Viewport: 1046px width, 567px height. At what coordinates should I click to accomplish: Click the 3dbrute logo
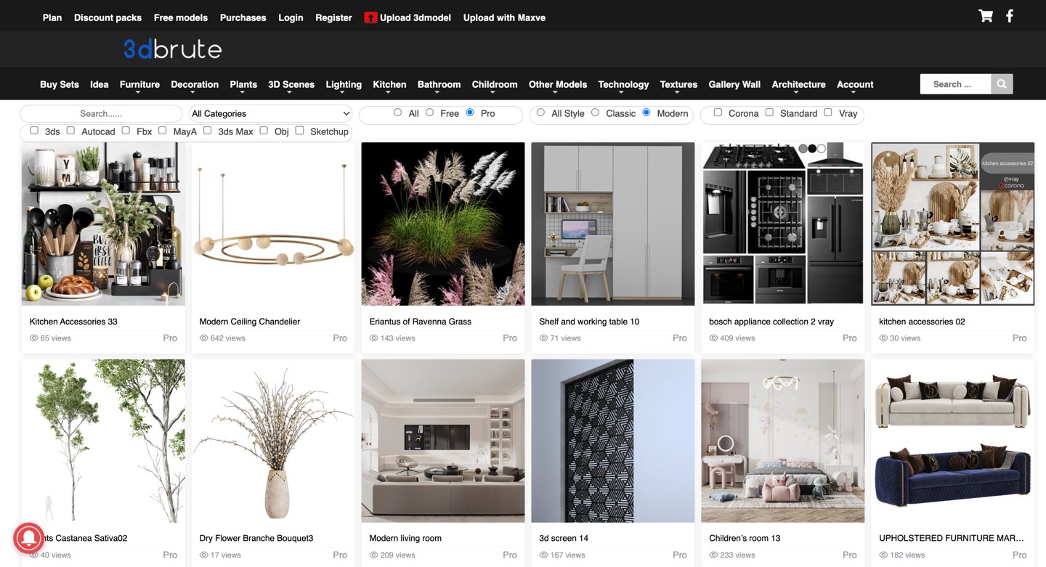click(172, 49)
